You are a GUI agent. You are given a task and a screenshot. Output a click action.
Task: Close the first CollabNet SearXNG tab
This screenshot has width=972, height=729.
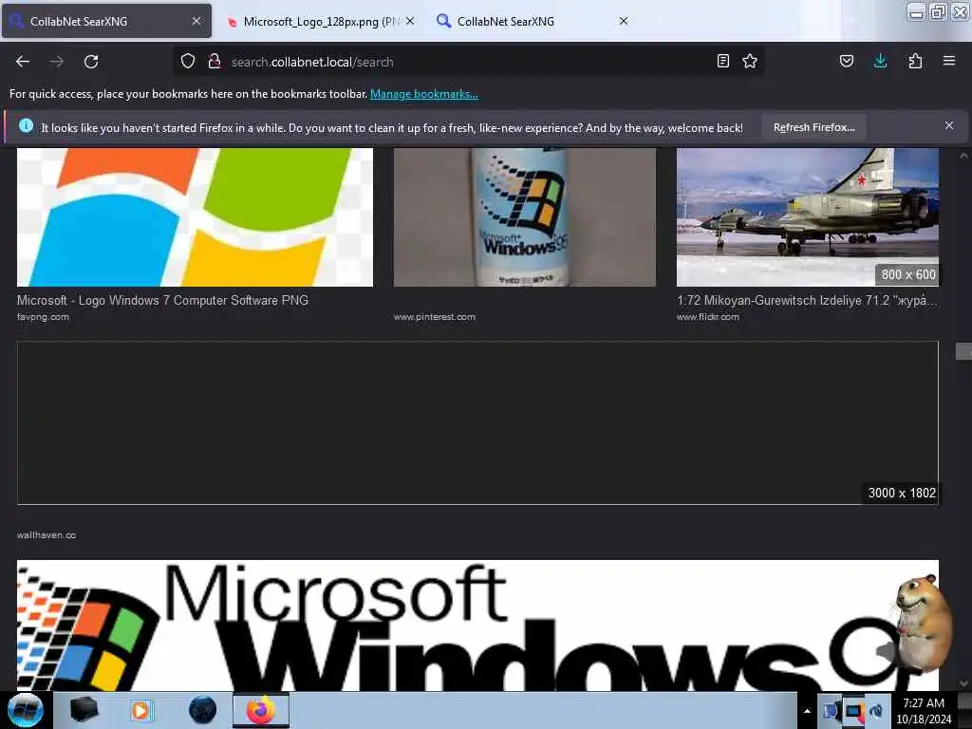[x=196, y=21]
